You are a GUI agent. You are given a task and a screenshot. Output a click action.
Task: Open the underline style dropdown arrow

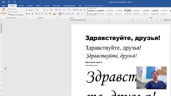[x=34, y=14]
